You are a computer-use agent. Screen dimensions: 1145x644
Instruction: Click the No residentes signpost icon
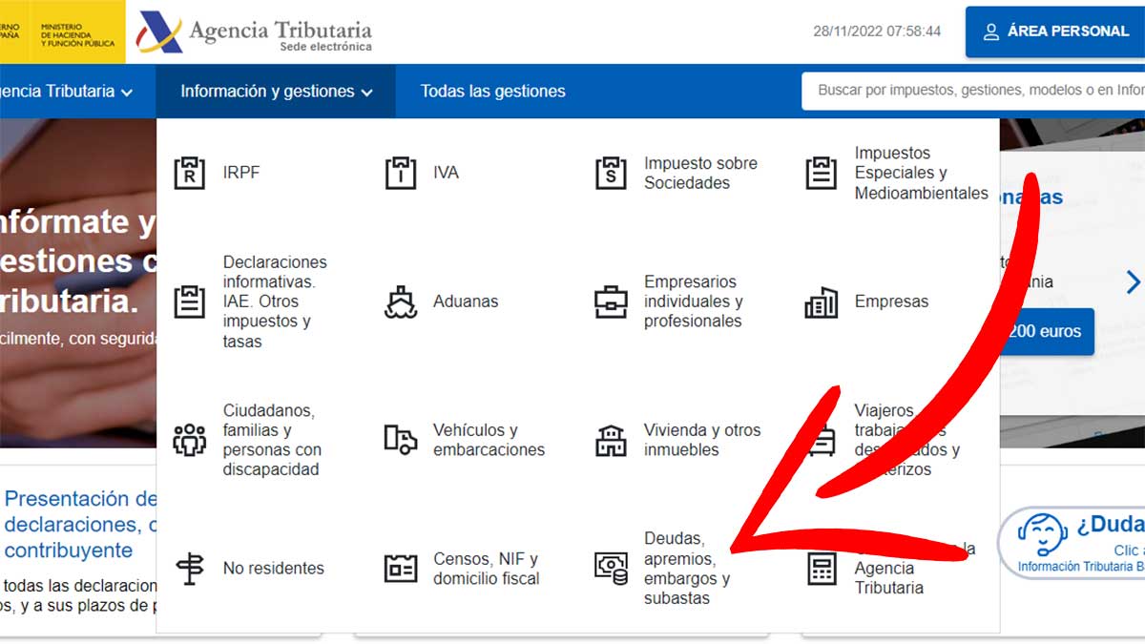pyautogui.click(x=190, y=569)
